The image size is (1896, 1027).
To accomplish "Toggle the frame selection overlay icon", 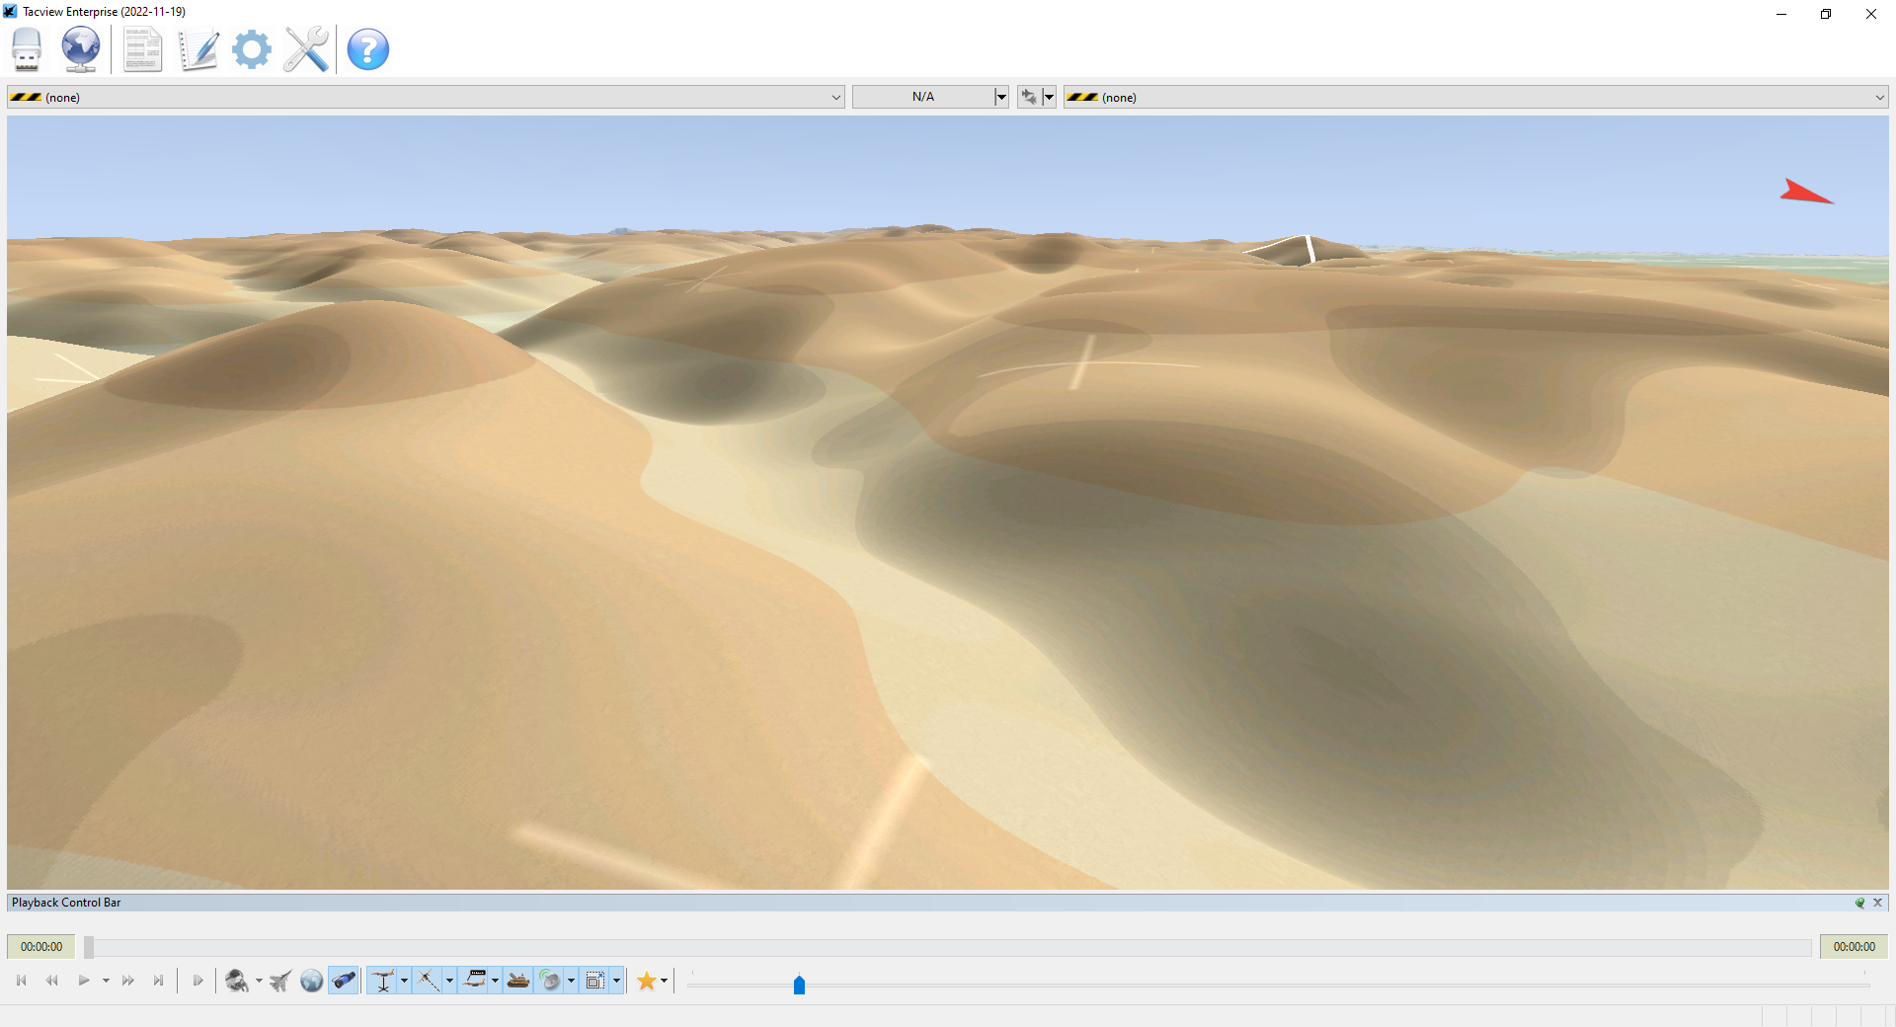I will tap(595, 981).
